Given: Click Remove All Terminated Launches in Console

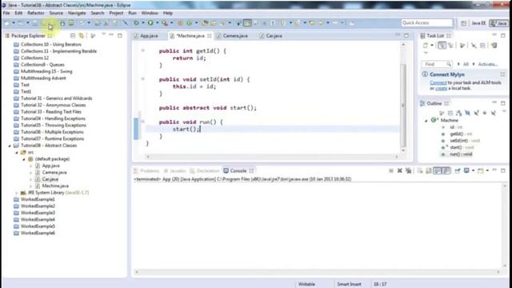Looking at the screenshot, I should pos(409,170).
